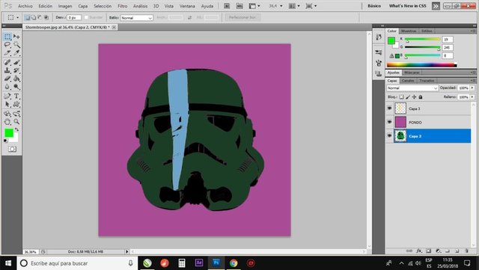The height and width of the screenshot is (270, 479).
Task: Select the Path Selection tool
Action: [x=7, y=105]
